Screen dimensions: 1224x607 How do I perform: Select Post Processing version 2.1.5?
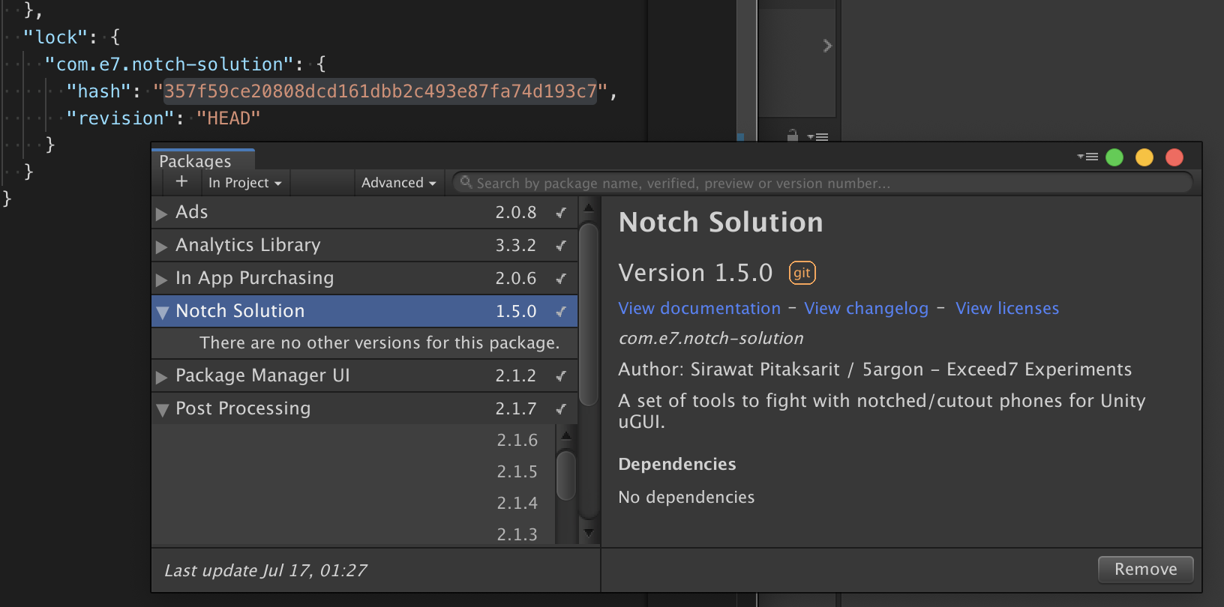[x=517, y=471]
